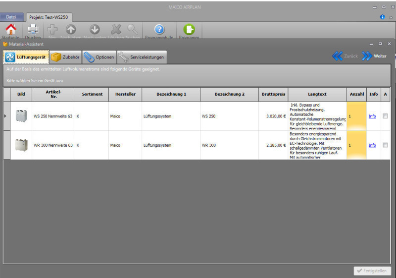Open Programmhilfe question mark icon
Viewport: 396px width, 278px height.
tap(159, 30)
